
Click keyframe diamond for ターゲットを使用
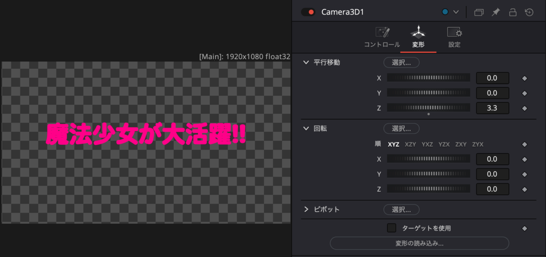524,228
